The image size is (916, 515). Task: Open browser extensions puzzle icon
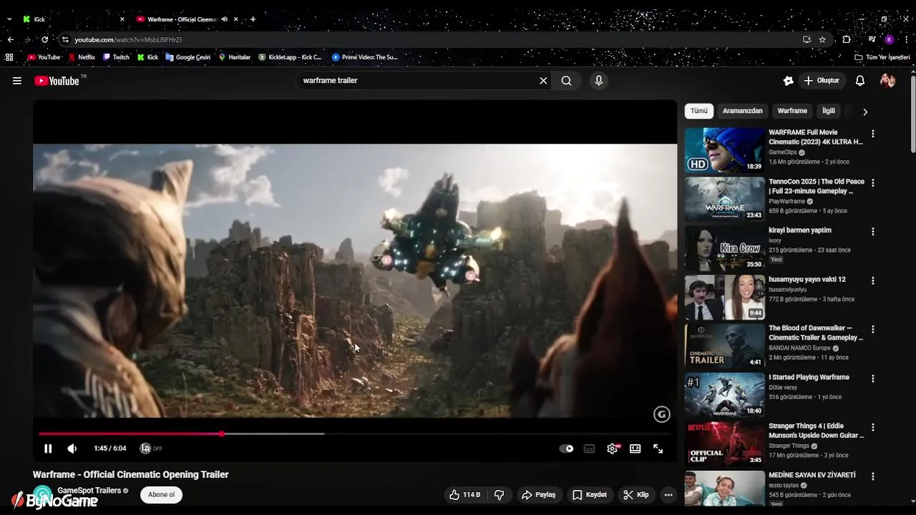(x=847, y=39)
